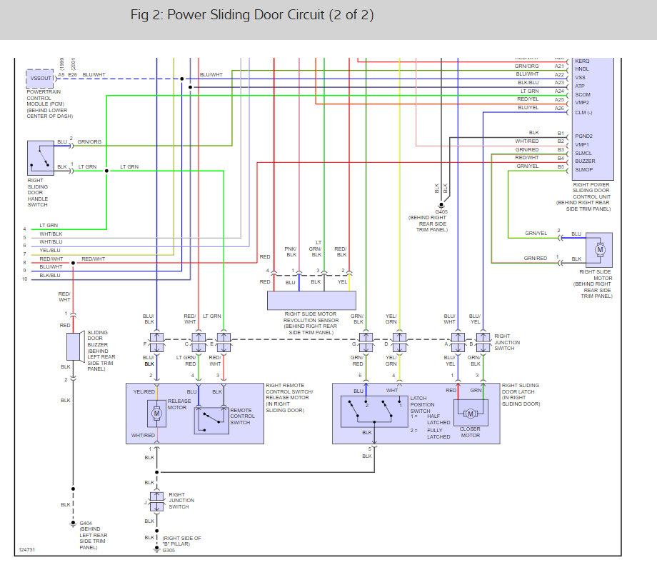Click the HNDL terminal label
This screenshot has width=657, height=570.
(x=581, y=69)
